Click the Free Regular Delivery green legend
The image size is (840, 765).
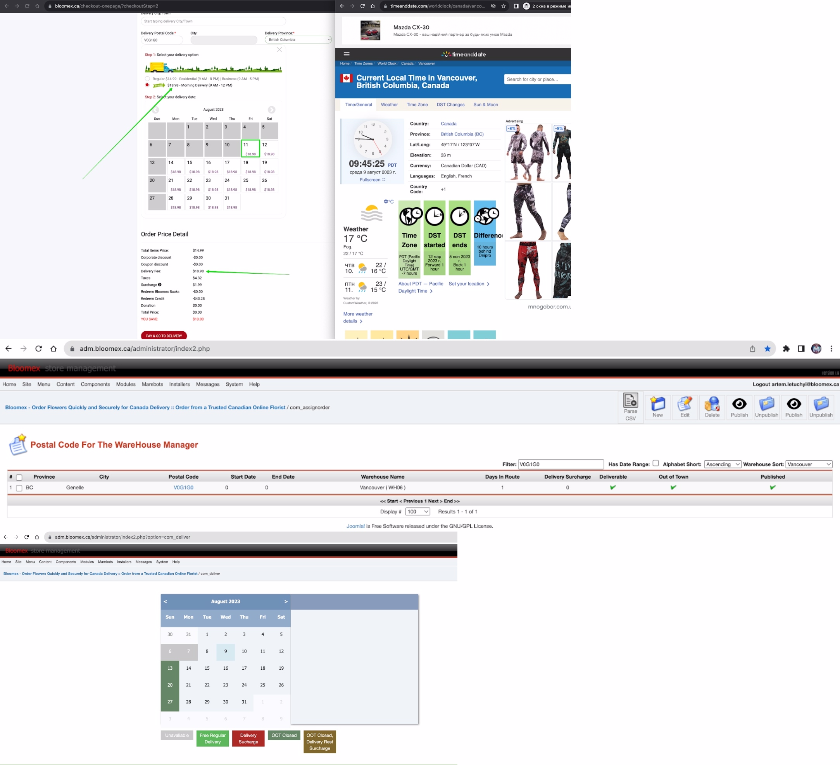coord(212,738)
